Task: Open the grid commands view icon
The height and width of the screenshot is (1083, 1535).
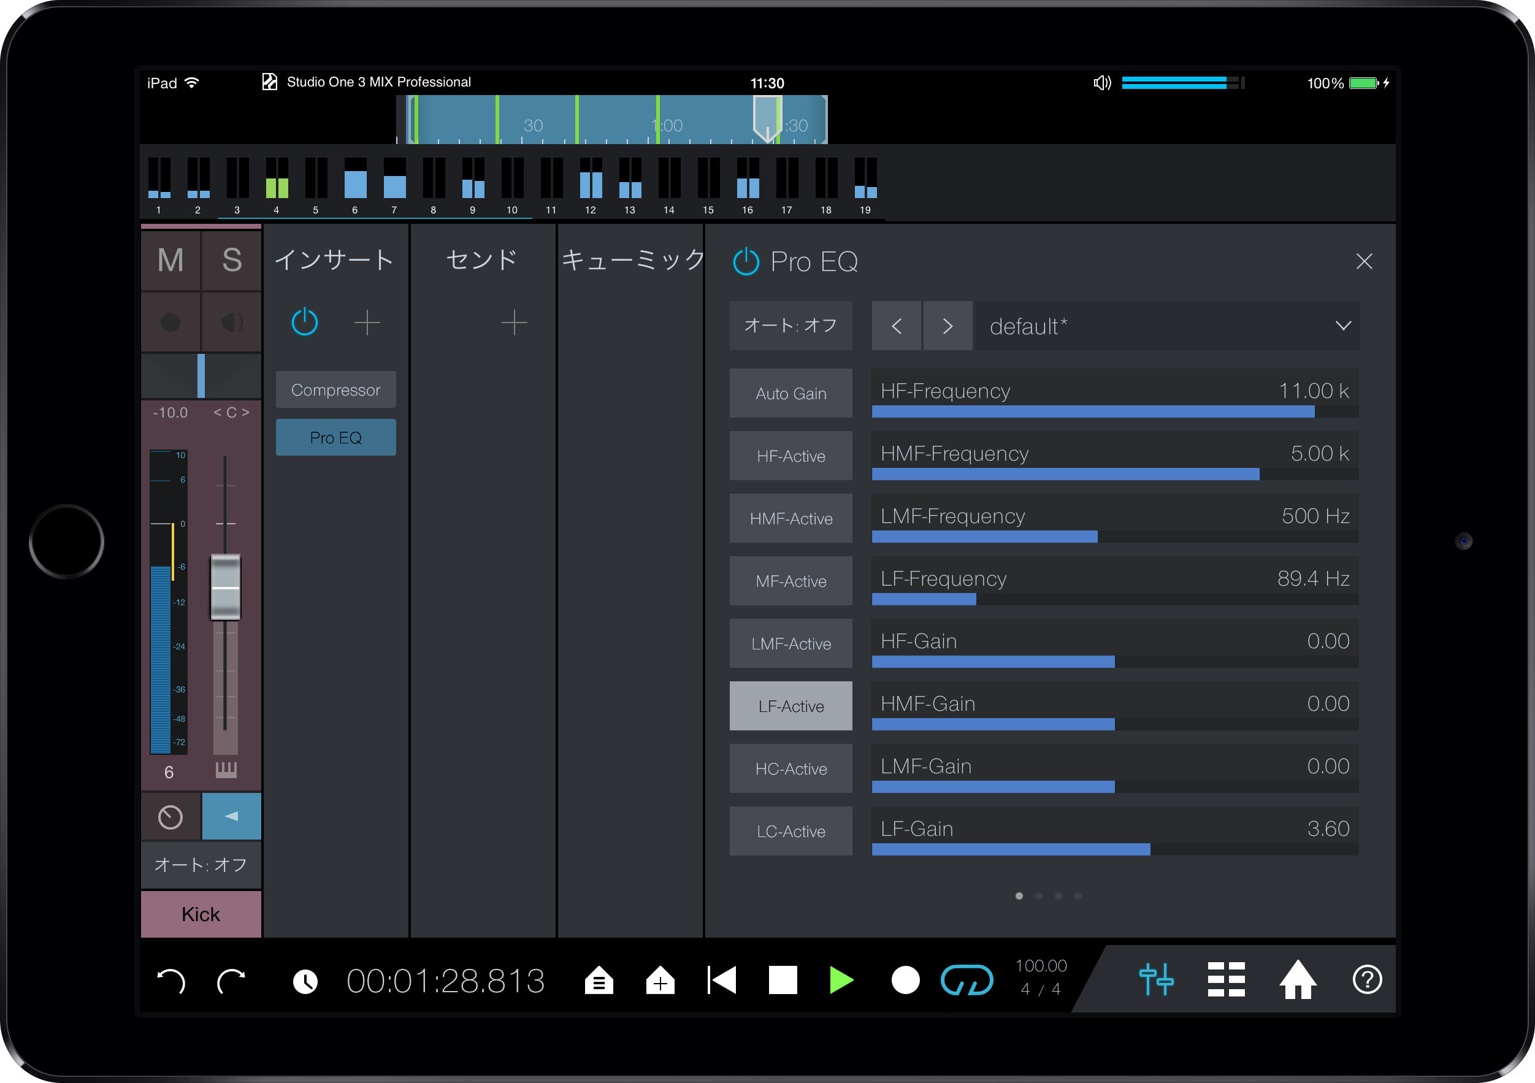Action: (x=1226, y=980)
